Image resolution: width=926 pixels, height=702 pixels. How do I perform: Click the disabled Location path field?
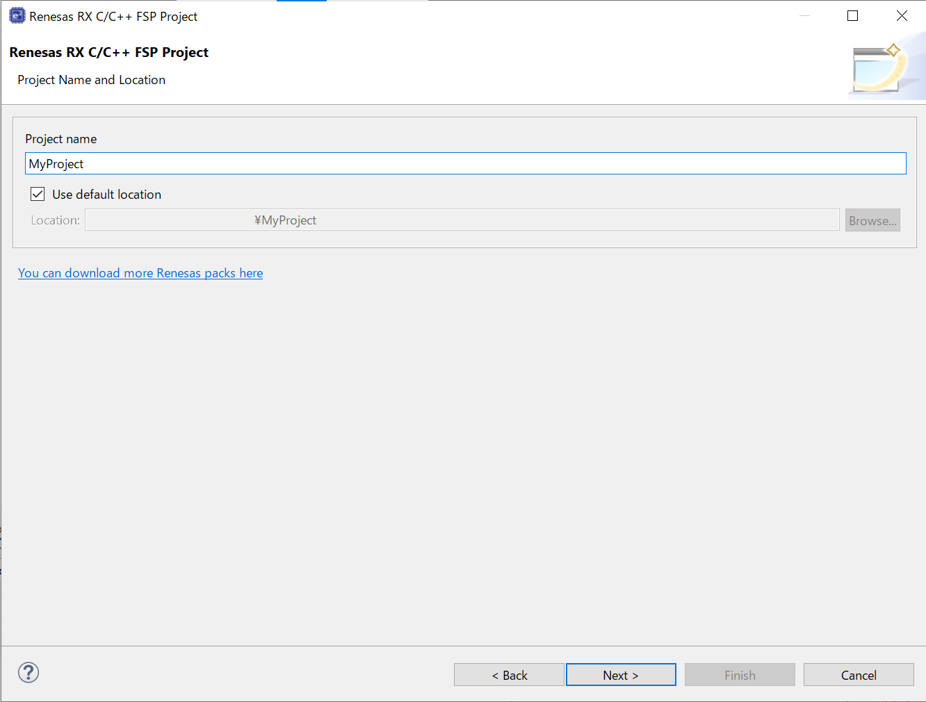[x=462, y=220]
